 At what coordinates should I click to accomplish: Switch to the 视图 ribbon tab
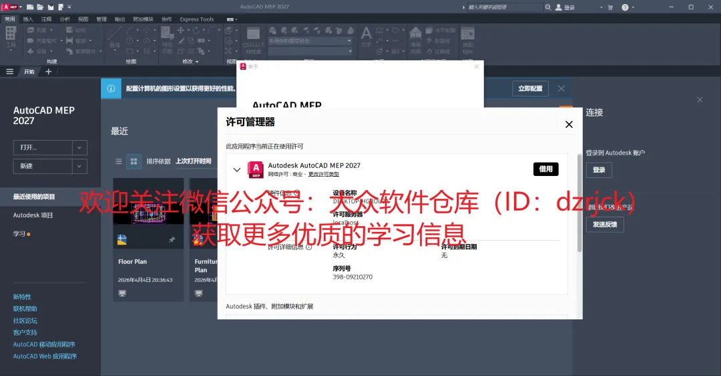coord(83,19)
